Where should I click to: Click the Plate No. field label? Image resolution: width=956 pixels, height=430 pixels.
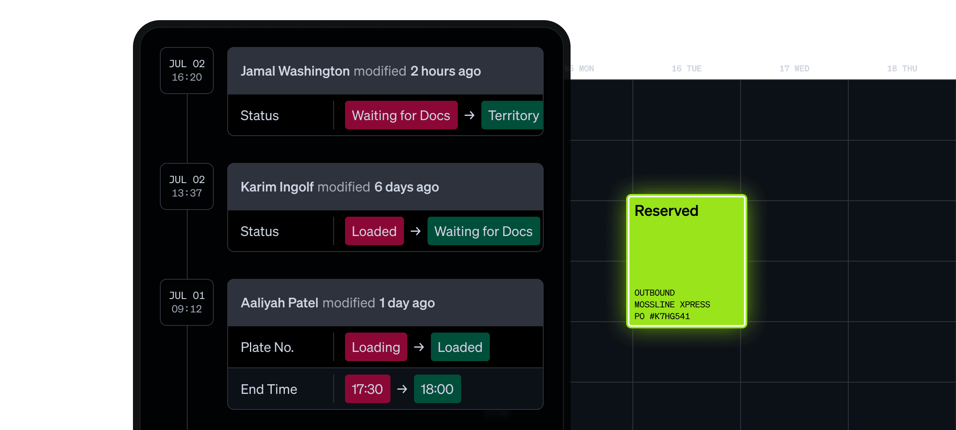[267, 347]
